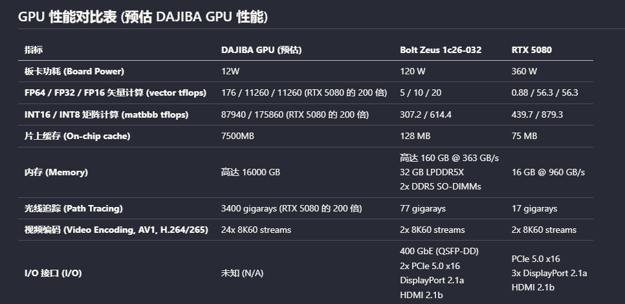Click the 片上缓存 (On-chip cache) label
625x304 pixels.
tap(78, 136)
